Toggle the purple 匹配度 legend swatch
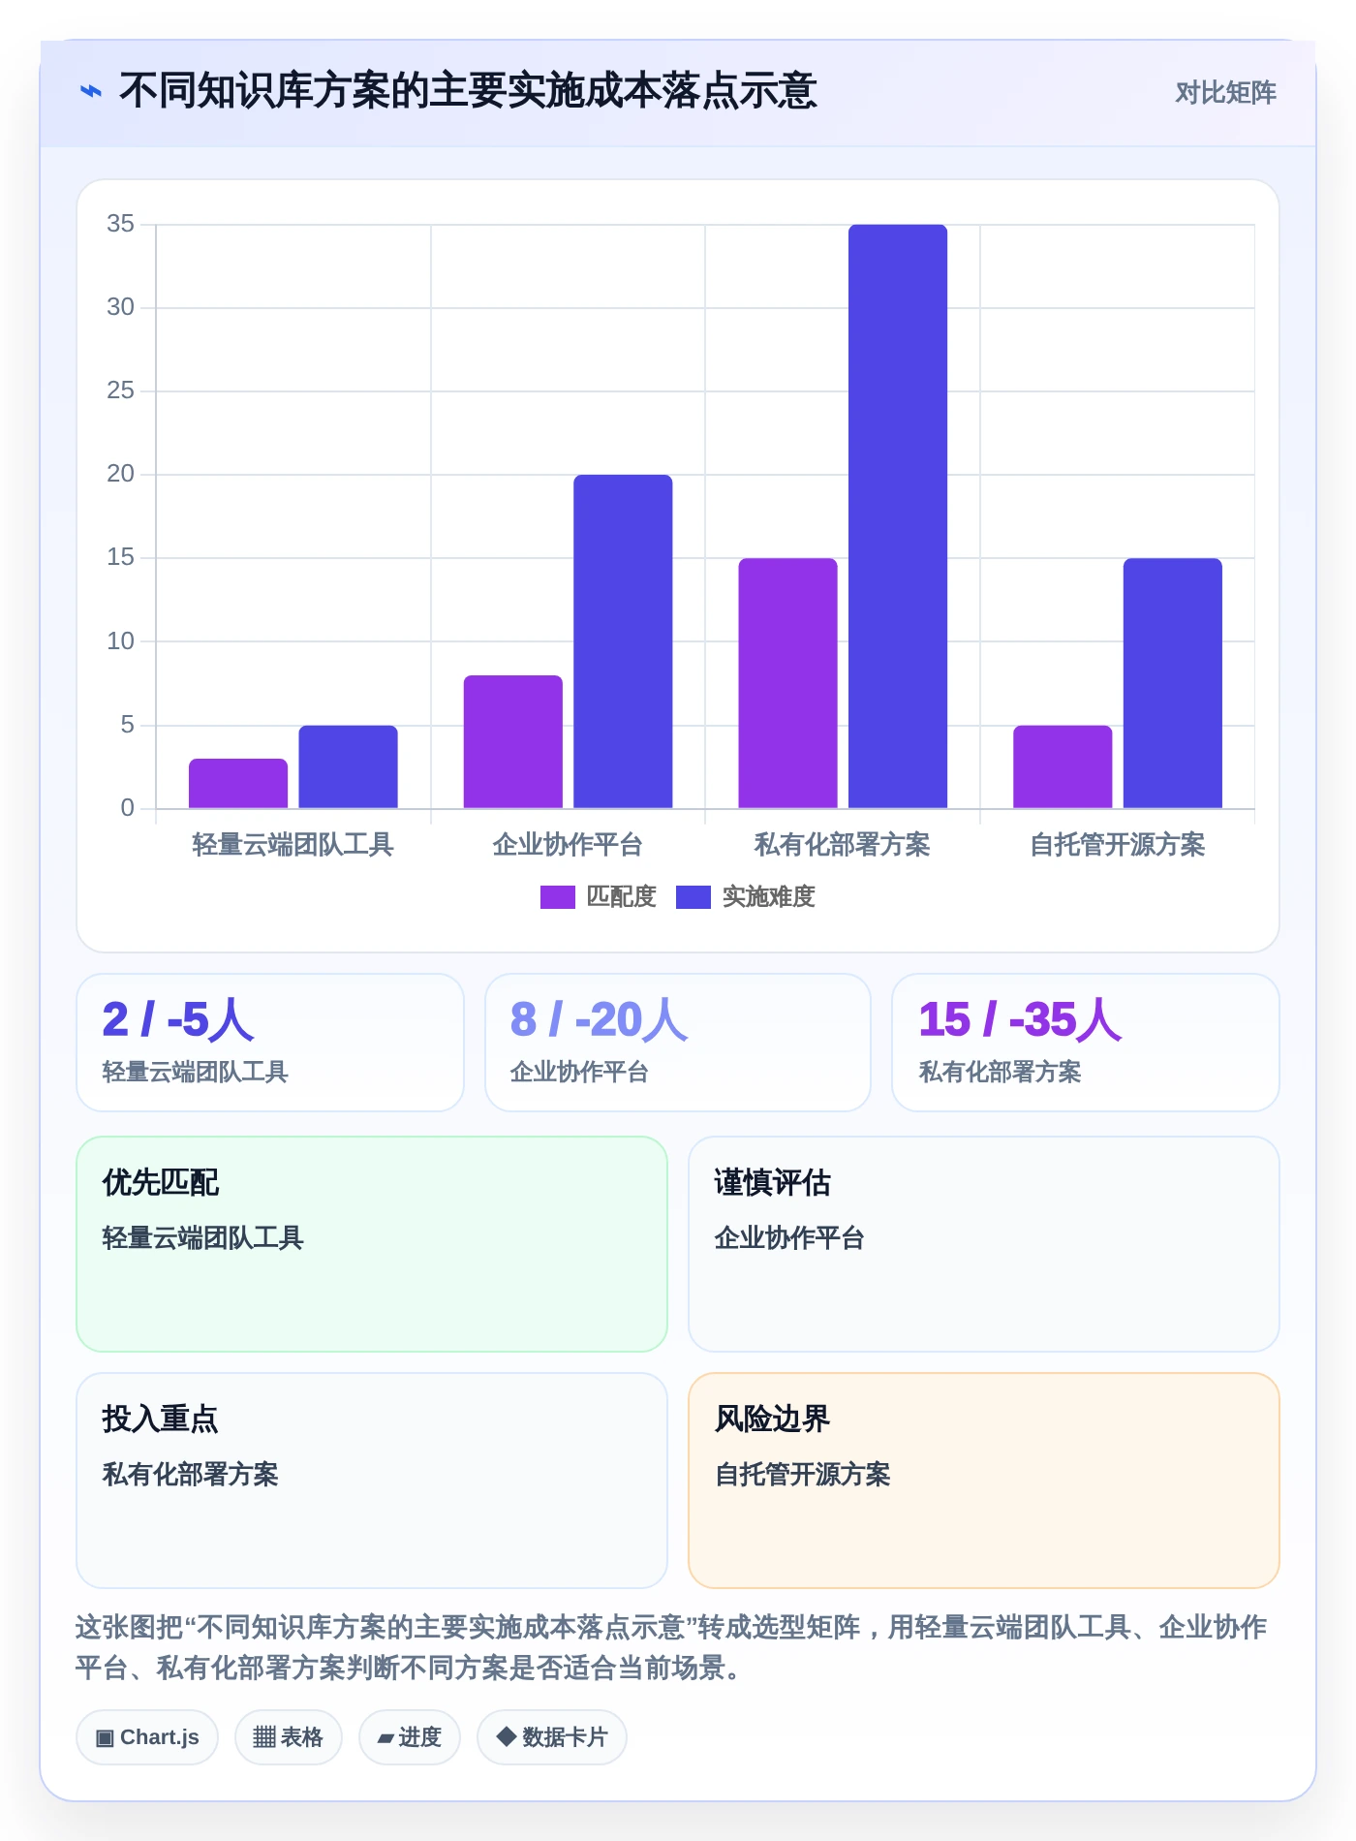 (x=557, y=897)
